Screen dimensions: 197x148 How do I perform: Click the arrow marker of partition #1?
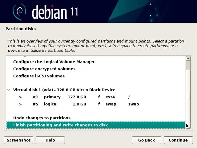click(x=20, y=97)
